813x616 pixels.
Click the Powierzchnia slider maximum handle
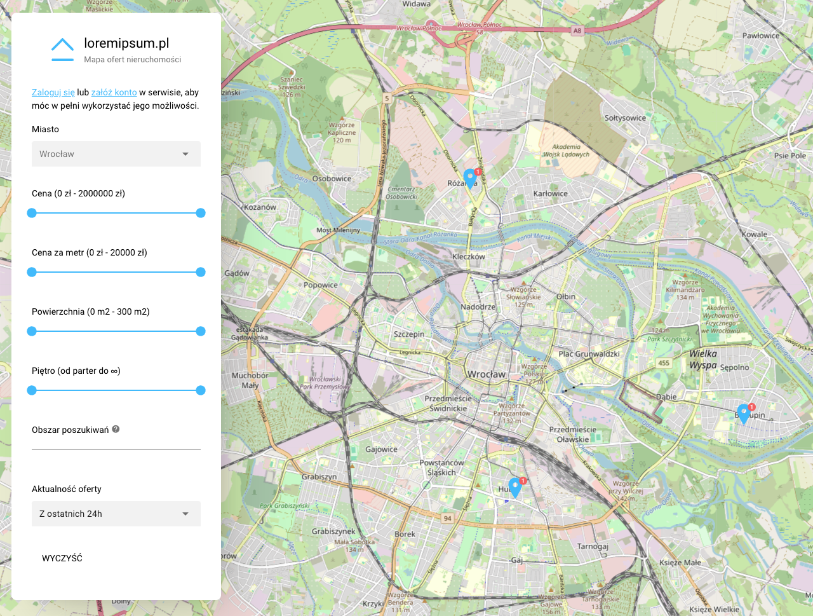[x=201, y=331]
